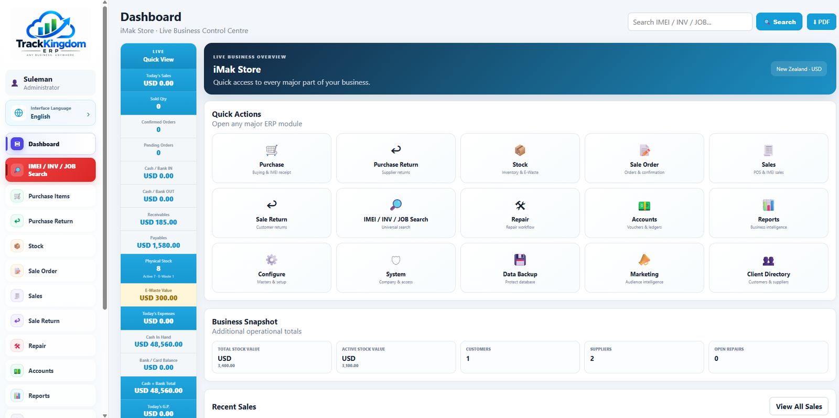Viewport: 839px width, 418px height.
Task: Click the blue Search button
Action: tap(779, 22)
